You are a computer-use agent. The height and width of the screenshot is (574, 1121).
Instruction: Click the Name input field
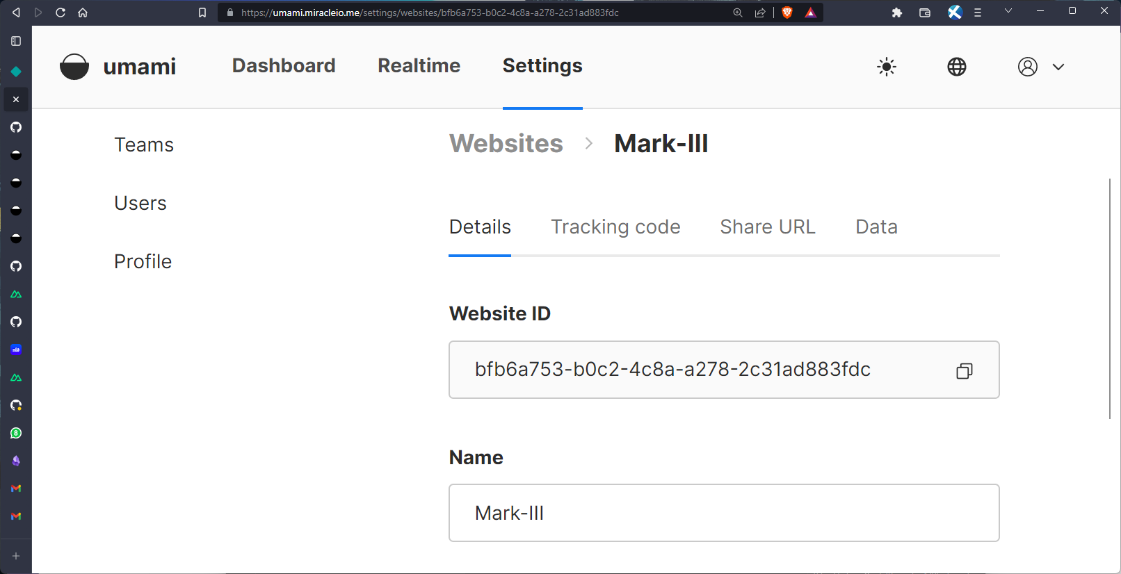724,513
